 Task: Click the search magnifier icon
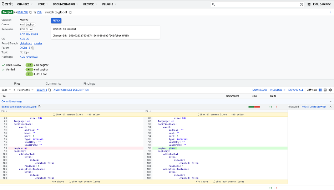[213, 4]
